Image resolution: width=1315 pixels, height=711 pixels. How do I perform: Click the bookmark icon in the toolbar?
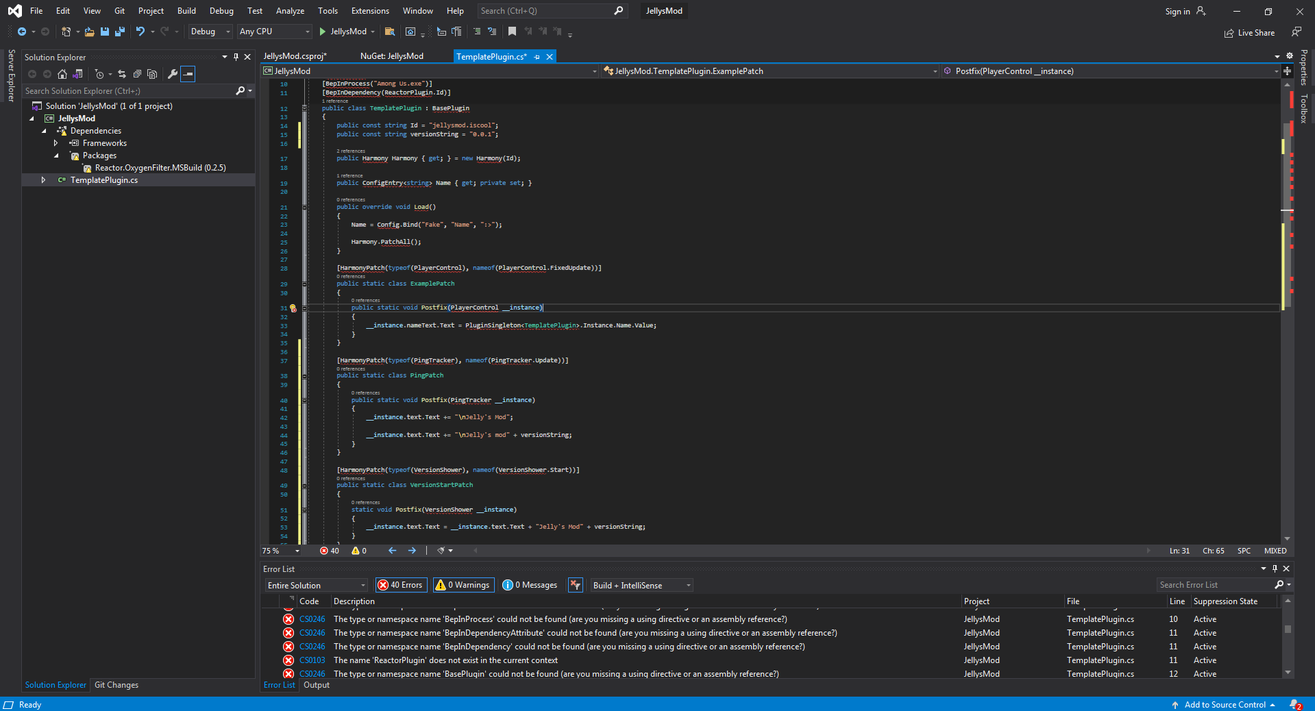[512, 32]
